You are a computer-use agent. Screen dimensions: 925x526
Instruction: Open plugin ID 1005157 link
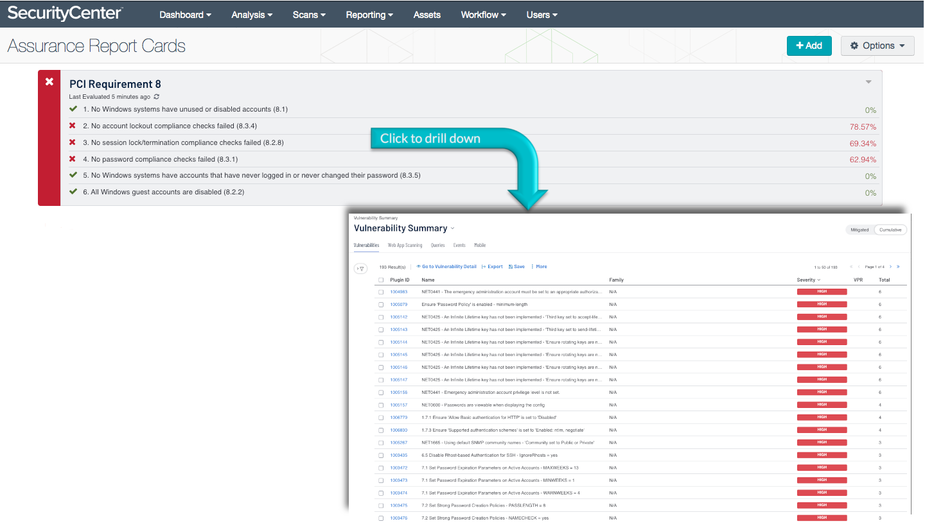(399, 405)
